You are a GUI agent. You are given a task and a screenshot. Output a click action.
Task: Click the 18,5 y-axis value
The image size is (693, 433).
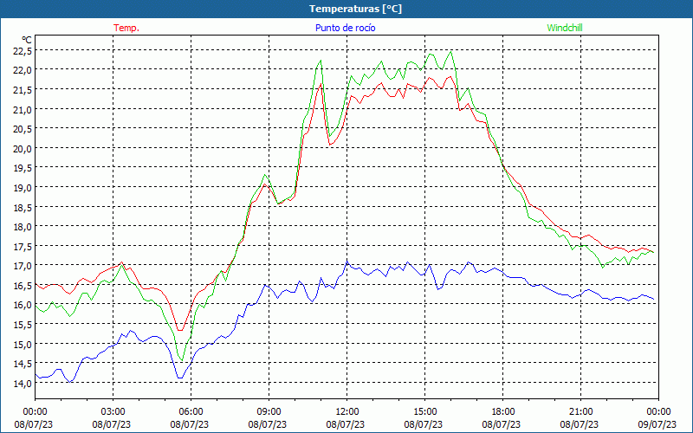tap(23, 207)
